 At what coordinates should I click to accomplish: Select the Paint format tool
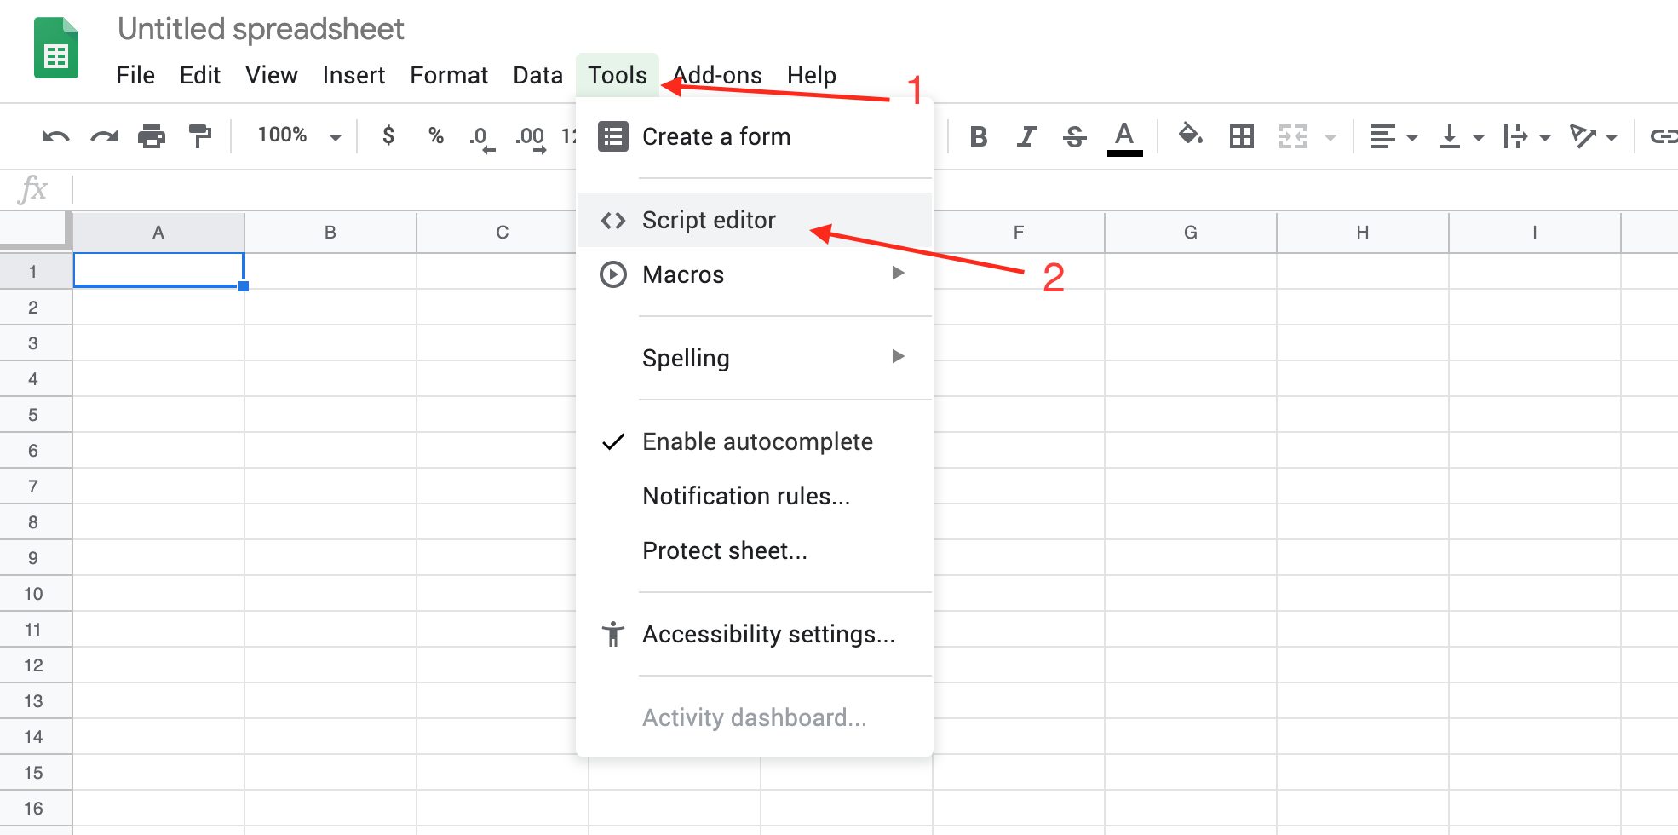click(x=199, y=135)
